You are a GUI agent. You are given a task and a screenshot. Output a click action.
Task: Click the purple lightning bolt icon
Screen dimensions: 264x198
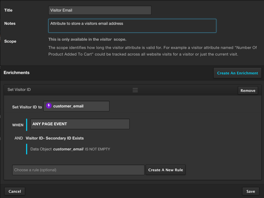tap(49, 106)
